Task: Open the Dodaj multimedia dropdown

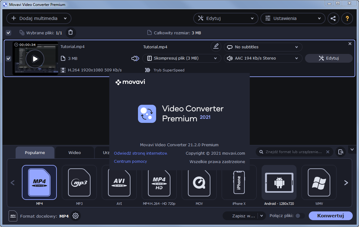Action: [39, 18]
